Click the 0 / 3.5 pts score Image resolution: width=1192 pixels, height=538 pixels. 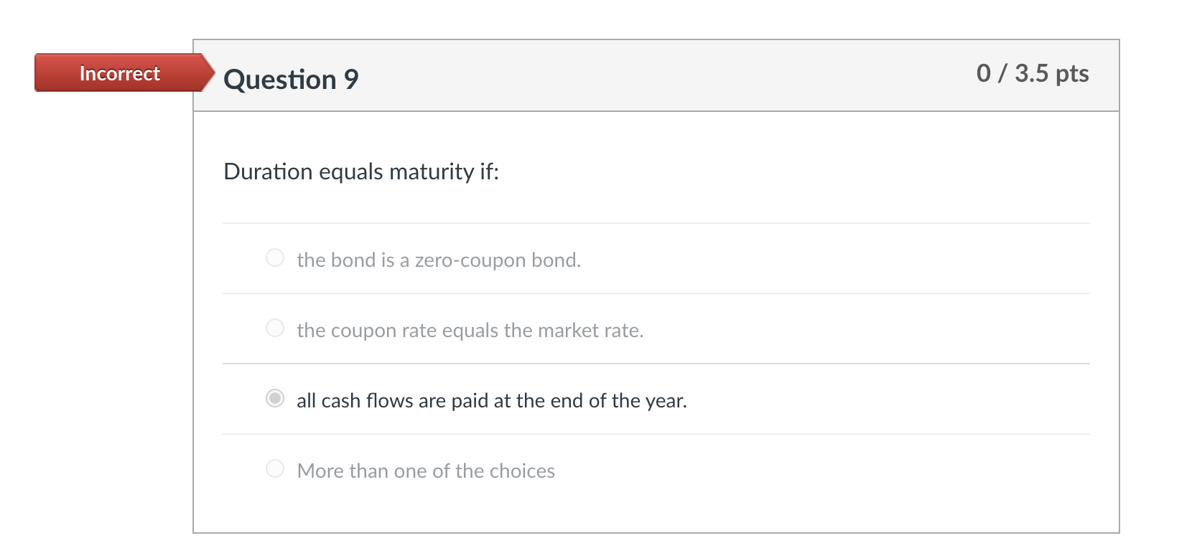(1032, 73)
